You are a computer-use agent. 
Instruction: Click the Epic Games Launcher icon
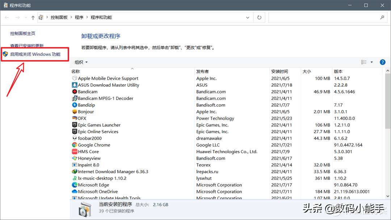[x=75, y=125]
